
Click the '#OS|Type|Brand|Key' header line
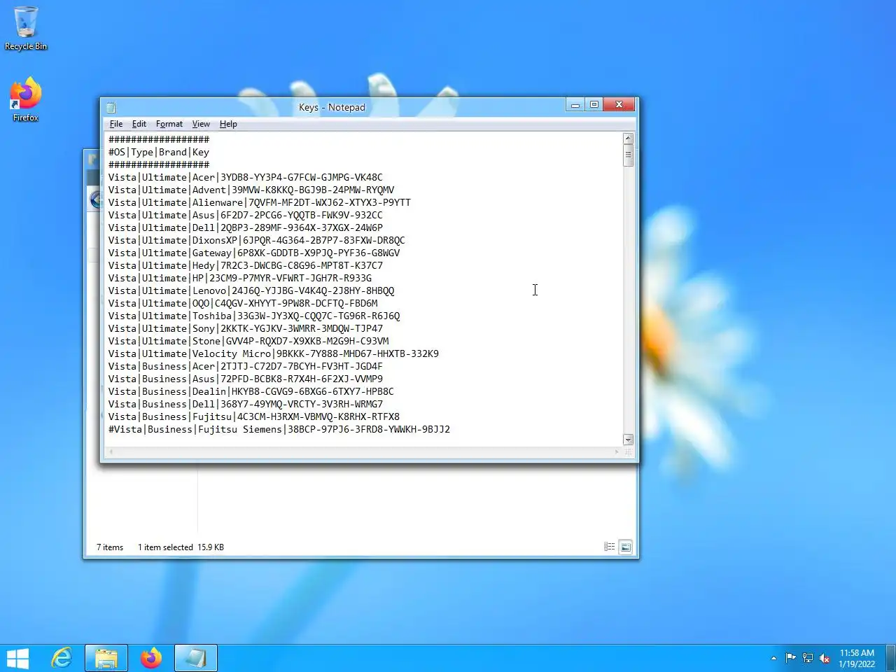tap(159, 152)
